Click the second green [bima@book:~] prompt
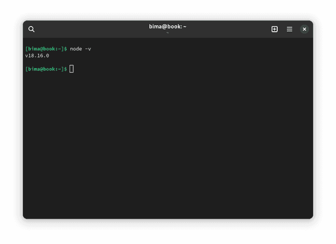 [x=44, y=69]
